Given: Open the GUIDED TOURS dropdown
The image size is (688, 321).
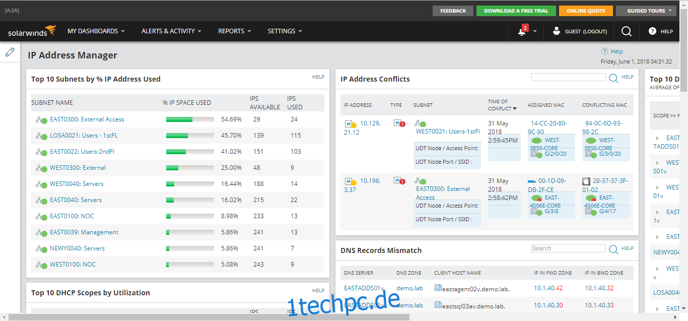Looking at the screenshot, I should (646, 11).
